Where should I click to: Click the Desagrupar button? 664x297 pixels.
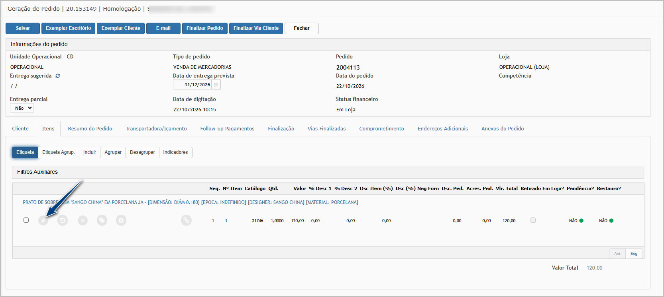tap(142, 152)
